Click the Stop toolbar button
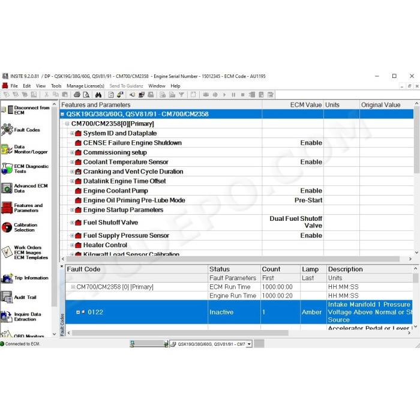Image resolution: width=420 pixels, height=420 pixels. coord(242,95)
